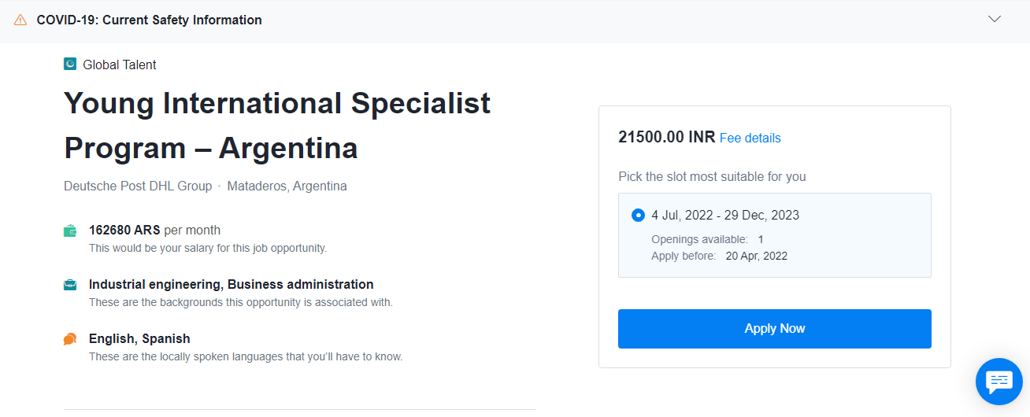The height and width of the screenshot is (417, 1030).
Task: Expand the COVID-19 banner with the chevron
Action: click(995, 19)
